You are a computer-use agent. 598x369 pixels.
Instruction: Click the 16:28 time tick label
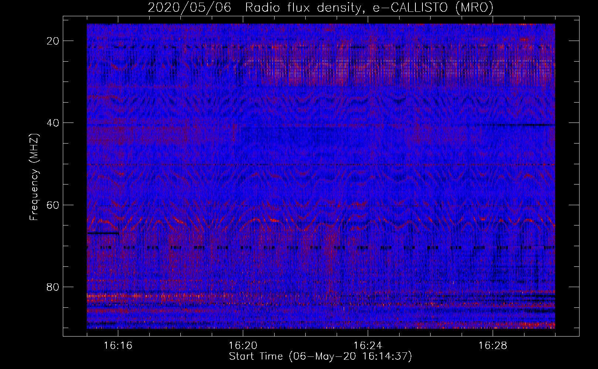tap(493, 346)
